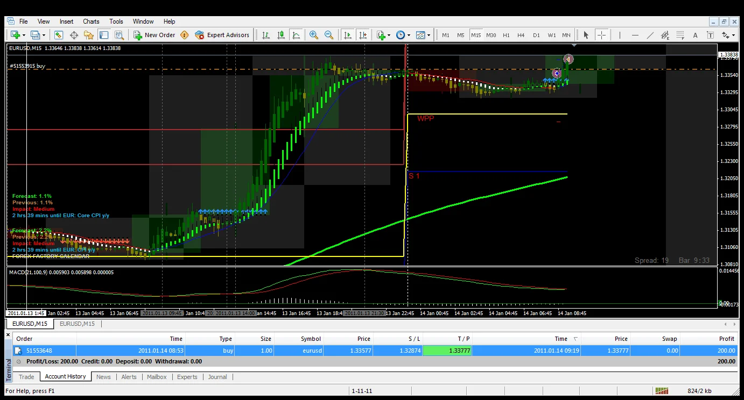744x400 pixels.
Task: Click the New Order button
Action: pos(155,35)
